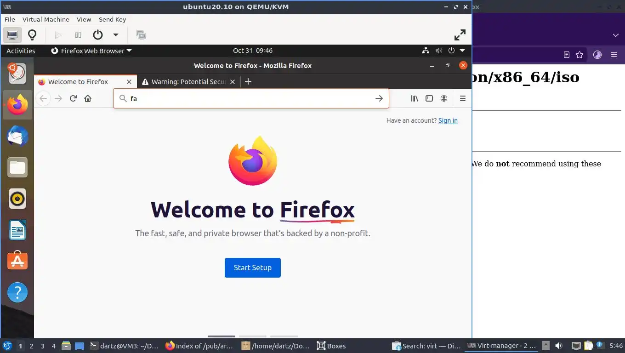Open the guest clock and calendar
The image size is (625, 353).
[252, 51]
